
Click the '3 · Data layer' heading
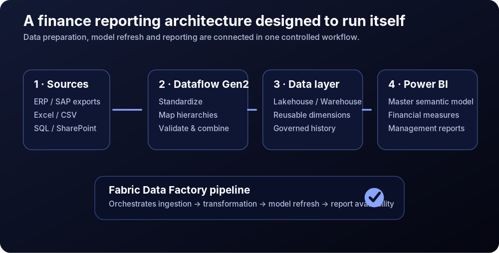[x=306, y=84]
